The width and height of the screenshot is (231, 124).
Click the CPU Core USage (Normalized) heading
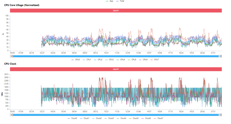pos(22,5)
